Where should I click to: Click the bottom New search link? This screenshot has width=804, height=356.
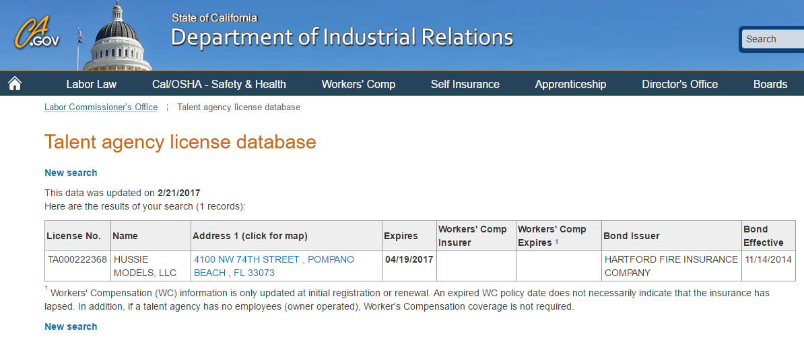click(71, 326)
